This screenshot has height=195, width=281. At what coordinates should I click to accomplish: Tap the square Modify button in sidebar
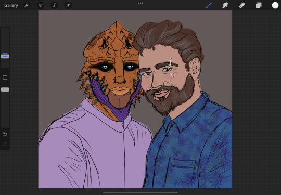pos(5,77)
